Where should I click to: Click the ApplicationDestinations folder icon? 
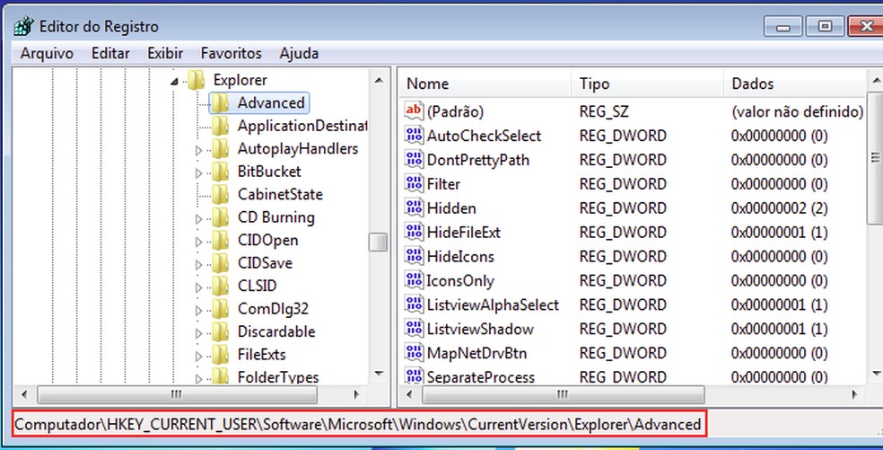tap(220, 126)
